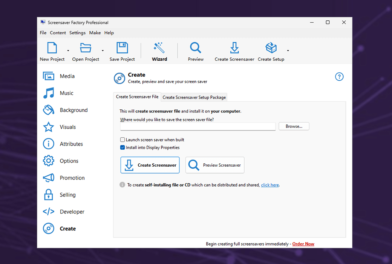Expand the Open Project dropdown arrow

pyautogui.click(x=103, y=51)
